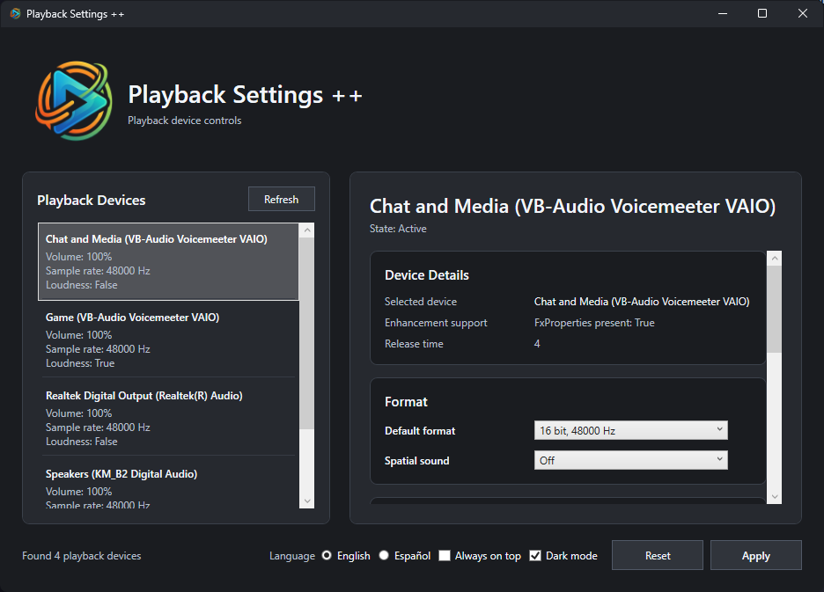
Task: Switch language to Español
Action: [x=384, y=555]
